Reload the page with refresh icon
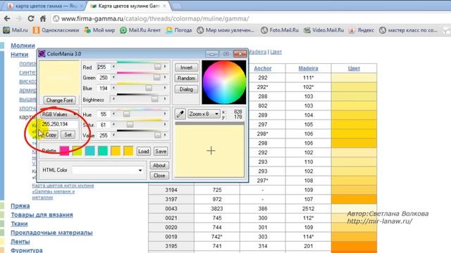This screenshot has width=451, height=253. 31,19
